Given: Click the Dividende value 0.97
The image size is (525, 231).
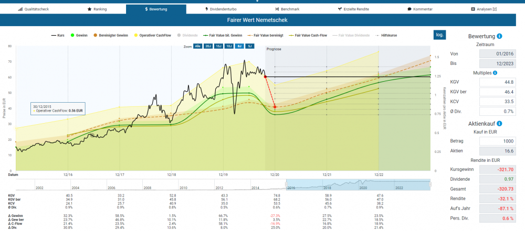Looking at the screenshot, I should pos(498,180).
